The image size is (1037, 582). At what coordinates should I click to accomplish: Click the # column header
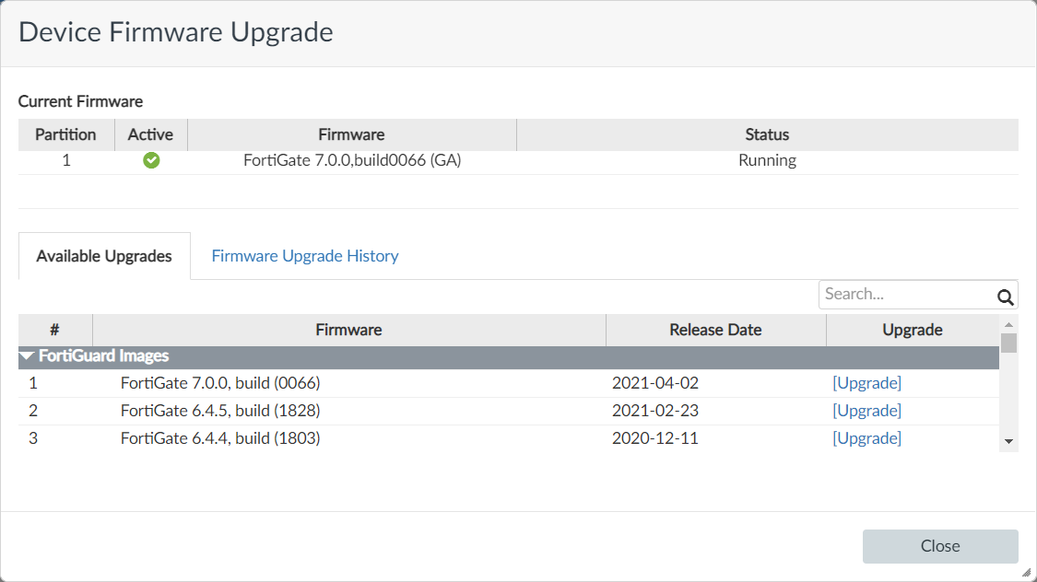[55, 330]
